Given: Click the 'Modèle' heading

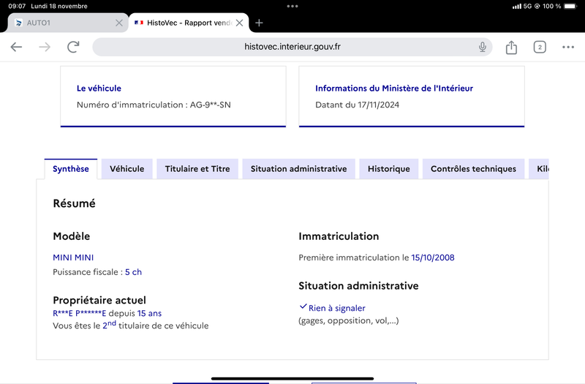Looking at the screenshot, I should click(71, 236).
